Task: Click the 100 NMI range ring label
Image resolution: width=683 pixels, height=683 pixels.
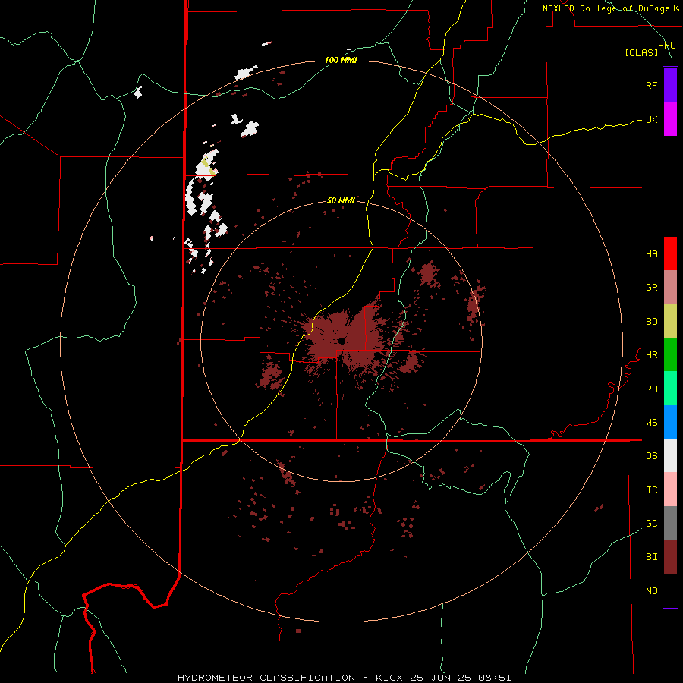Action: 341,60
